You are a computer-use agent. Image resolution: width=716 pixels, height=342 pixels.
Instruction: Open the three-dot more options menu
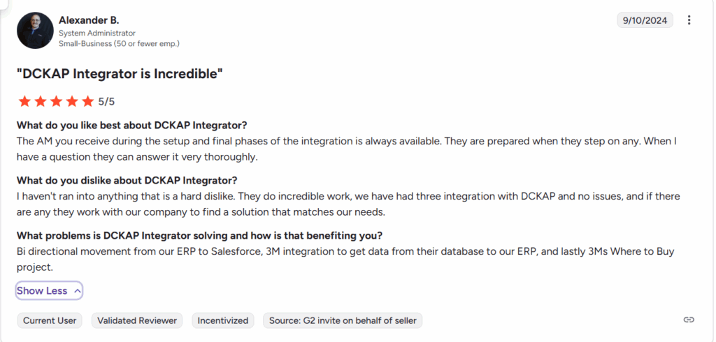(x=689, y=20)
